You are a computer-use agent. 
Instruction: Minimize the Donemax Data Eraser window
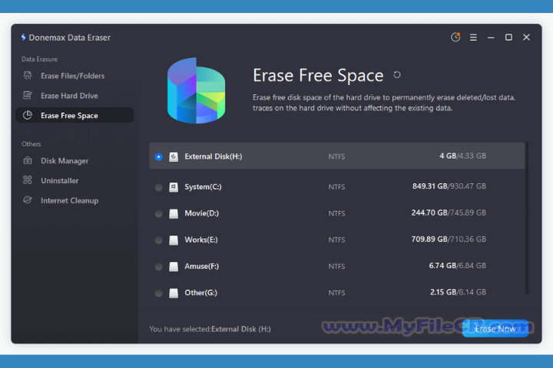(x=491, y=38)
